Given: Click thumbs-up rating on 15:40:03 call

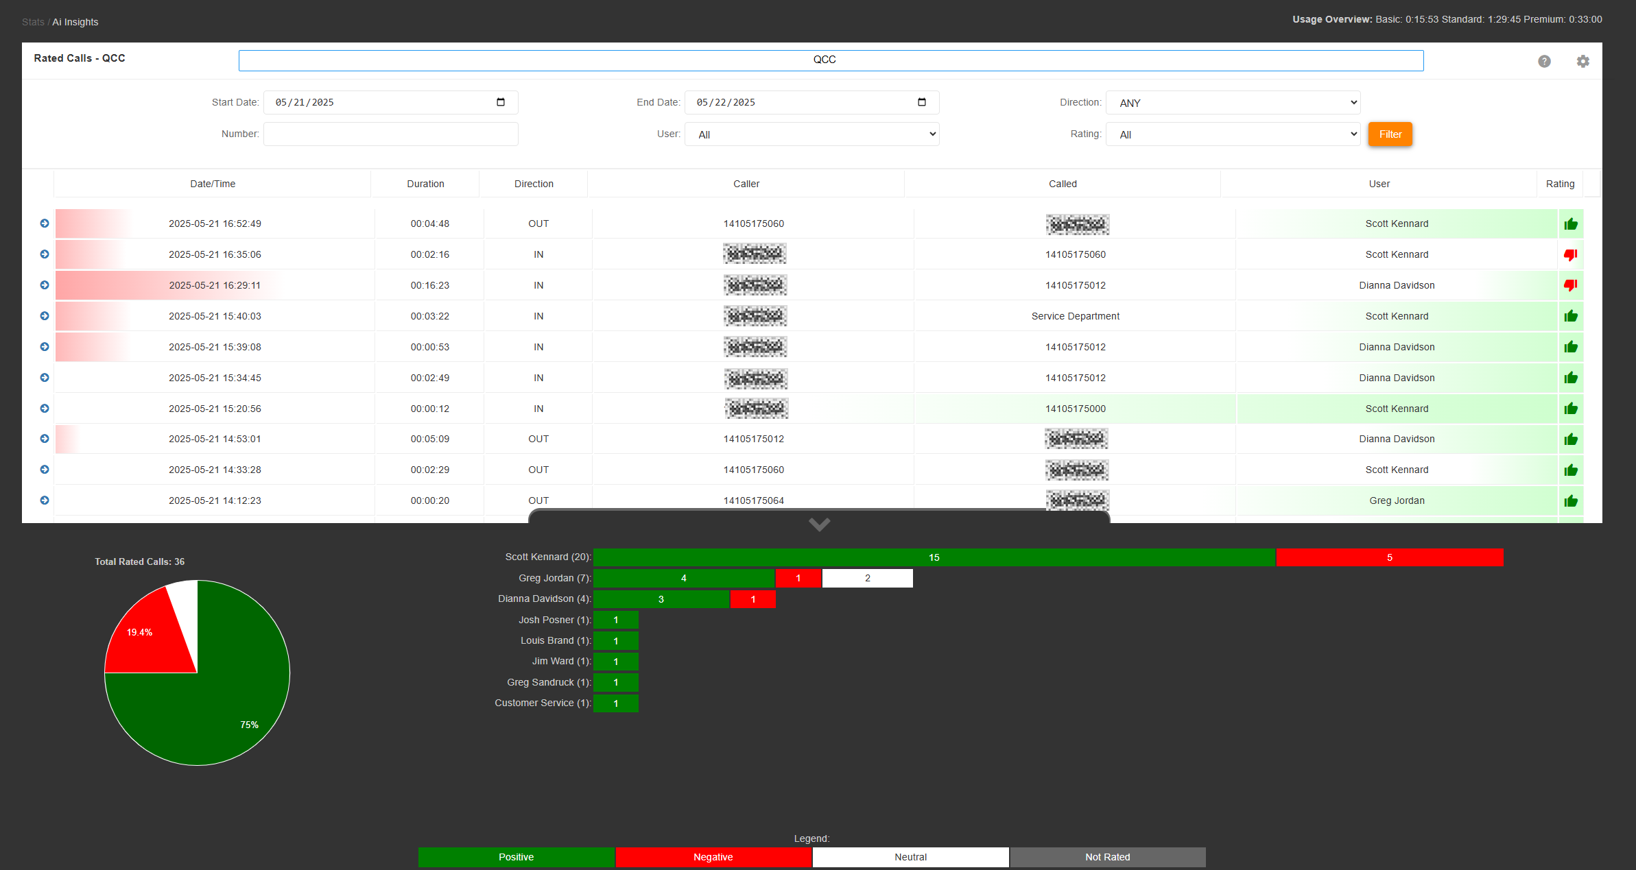Looking at the screenshot, I should pos(1570,316).
